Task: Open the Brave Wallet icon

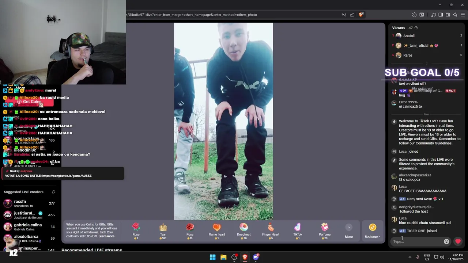Action: tap(448, 15)
